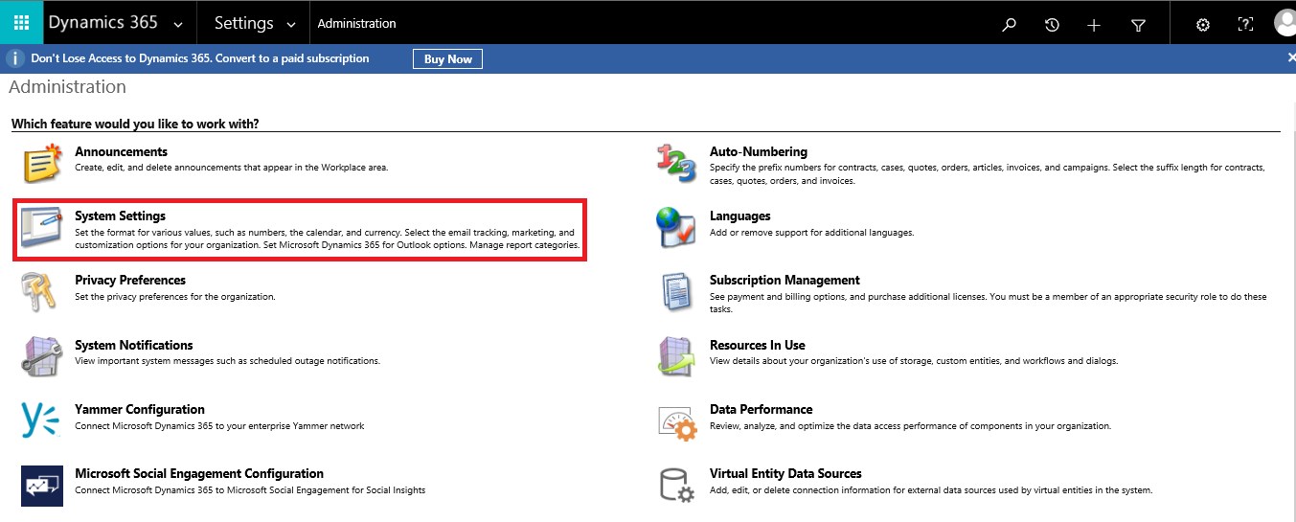Select the Administration breadcrumb item
1296x522 pixels.
pos(356,23)
